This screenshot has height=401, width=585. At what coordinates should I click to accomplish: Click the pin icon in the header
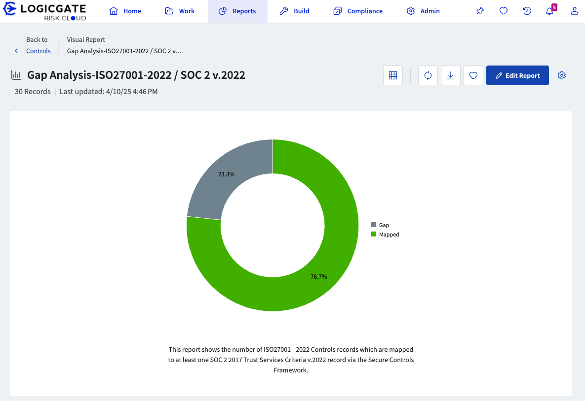(480, 11)
